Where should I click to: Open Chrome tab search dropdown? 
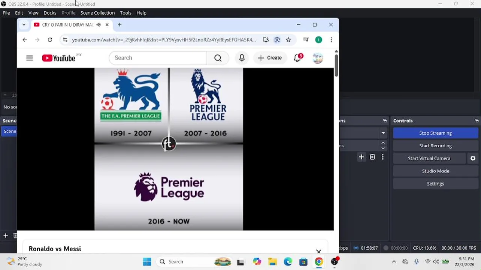[24, 25]
